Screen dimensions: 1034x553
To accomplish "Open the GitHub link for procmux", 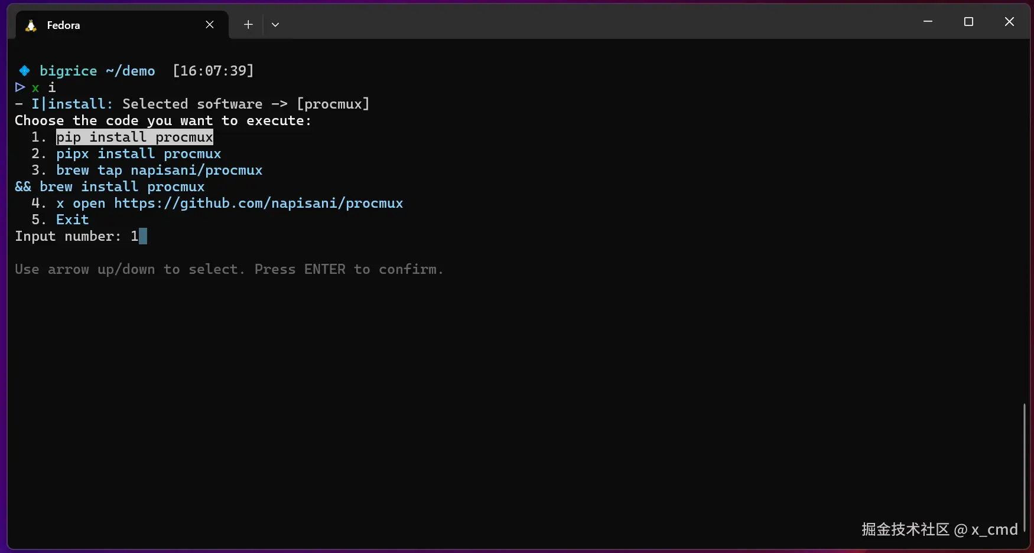I will [258, 203].
